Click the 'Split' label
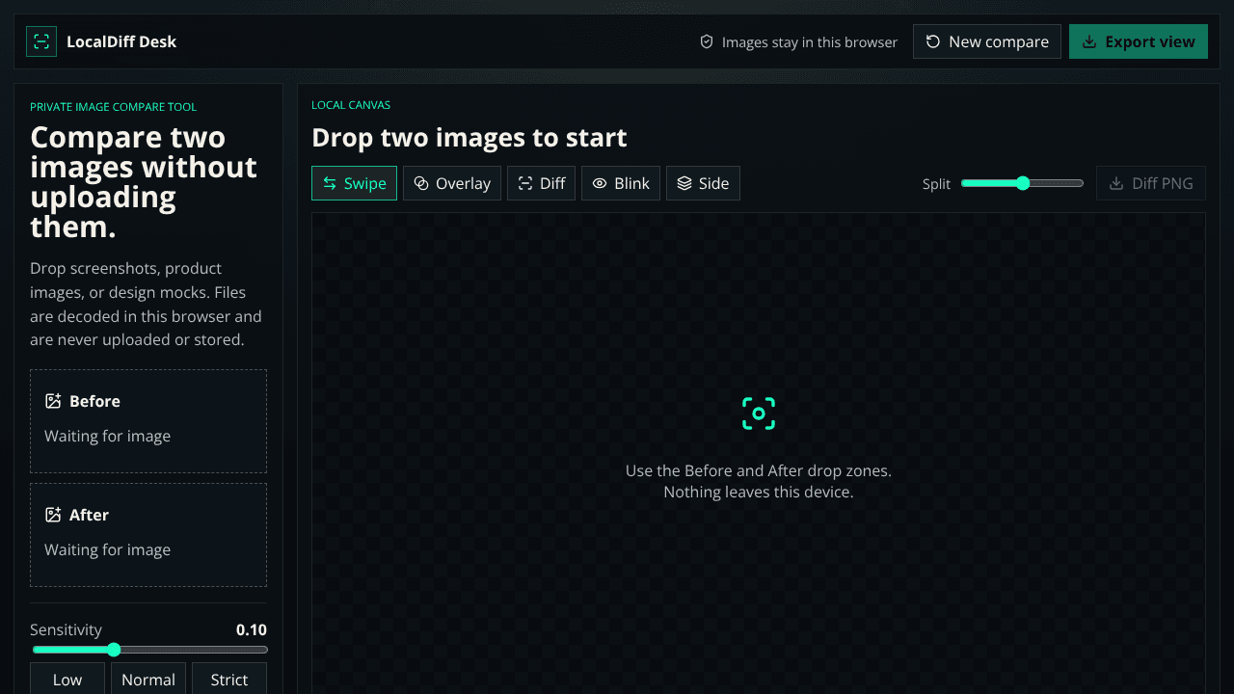 click(x=936, y=184)
